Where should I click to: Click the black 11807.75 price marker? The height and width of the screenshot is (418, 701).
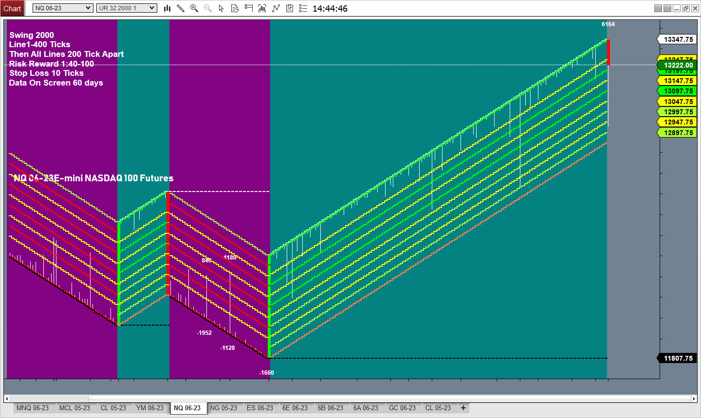point(678,358)
